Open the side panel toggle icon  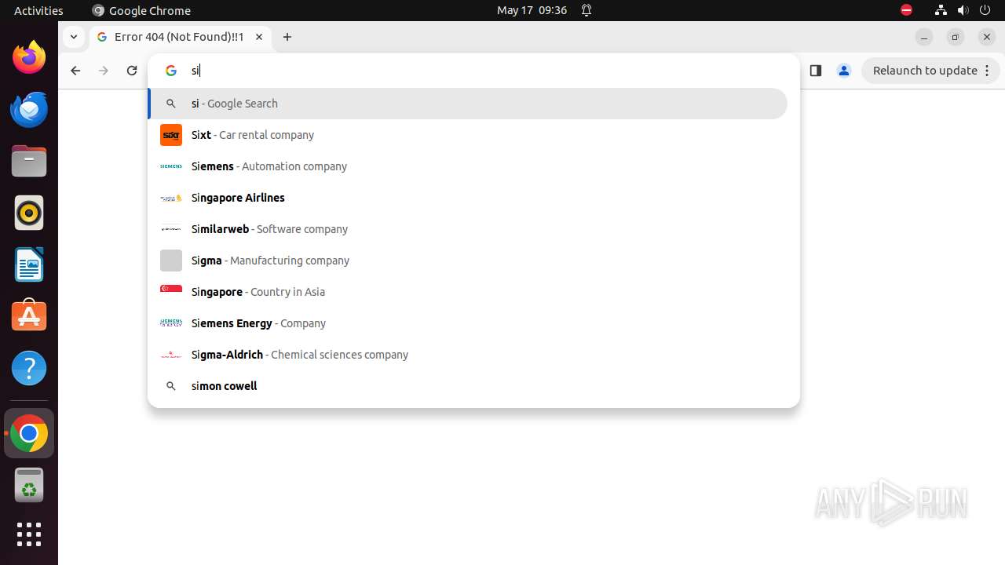tap(816, 71)
